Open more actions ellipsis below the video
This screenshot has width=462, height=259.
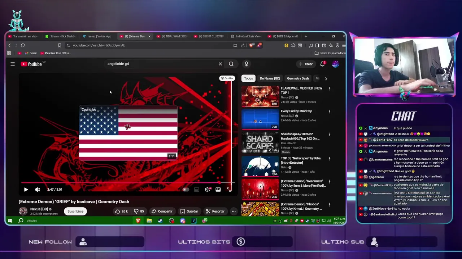pyautogui.click(x=234, y=211)
